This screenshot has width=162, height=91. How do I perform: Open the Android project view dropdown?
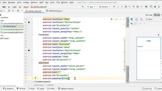click(2, 11)
